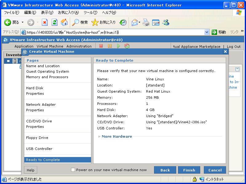Screen dimensions: 246x184
Task: Click the host icon in Inventory panel
Action: 15,61
